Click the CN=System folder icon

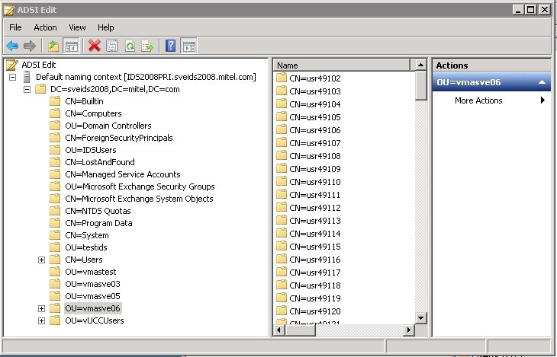pos(55,235)
